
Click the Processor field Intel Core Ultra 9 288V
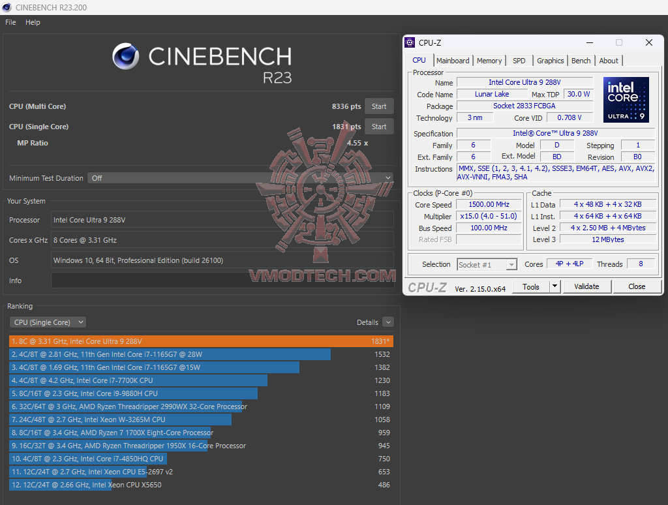click(x=222, y=220)
